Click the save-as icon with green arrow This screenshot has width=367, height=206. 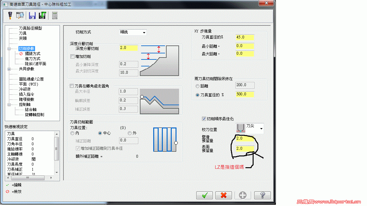pos(42,15)
